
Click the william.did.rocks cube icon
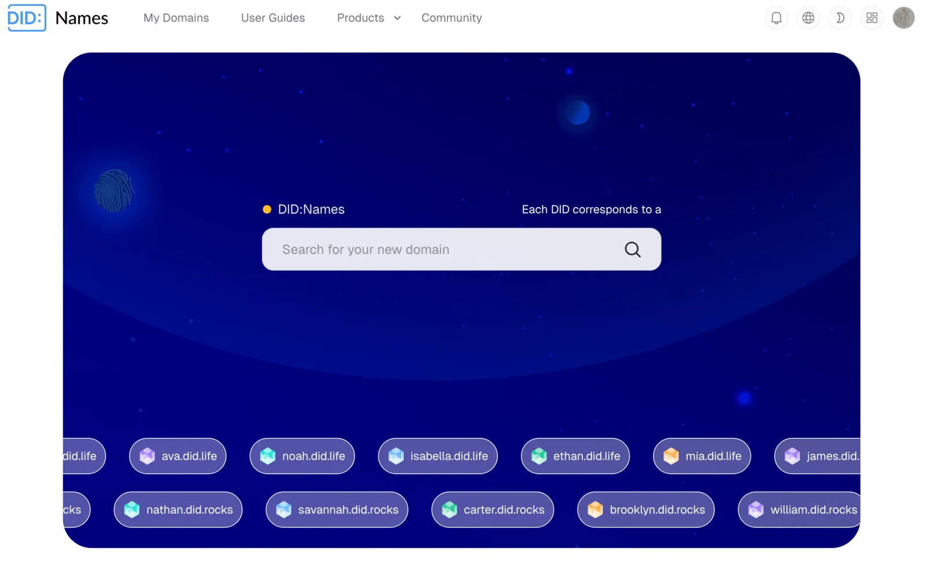coord(756,510)
